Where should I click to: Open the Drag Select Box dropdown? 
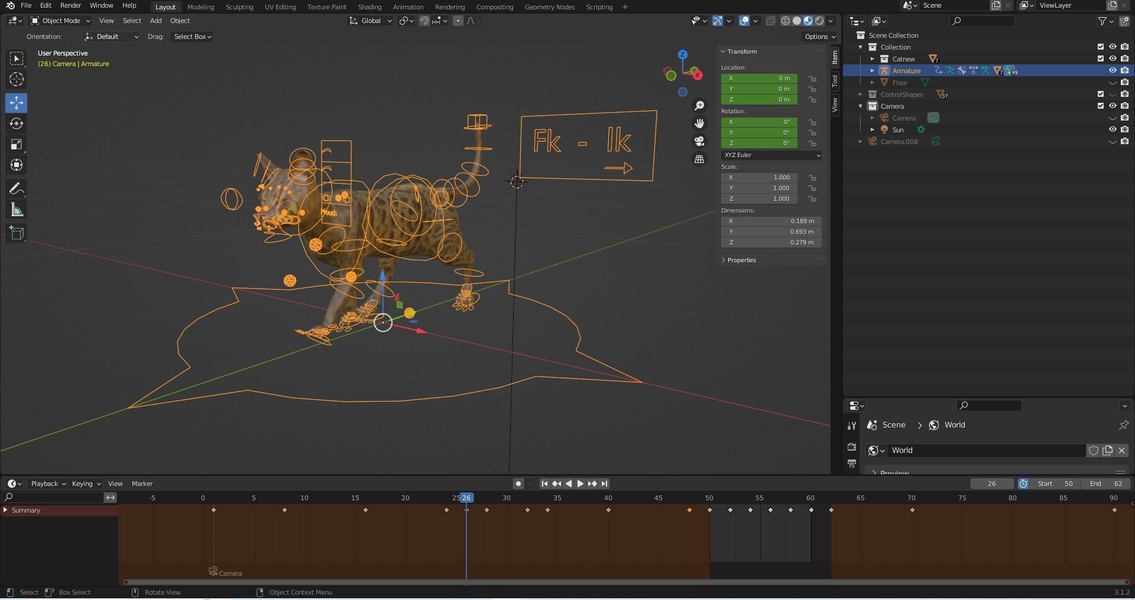tap(192, 37)
